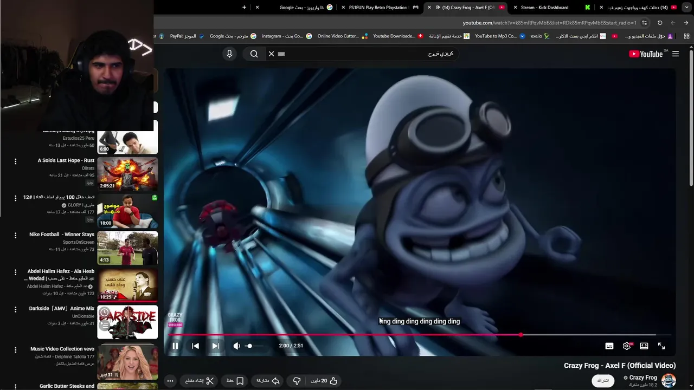Open A Solo's Last Hope - Rust thumbnail
694x390 pixels.
(127, 174)
